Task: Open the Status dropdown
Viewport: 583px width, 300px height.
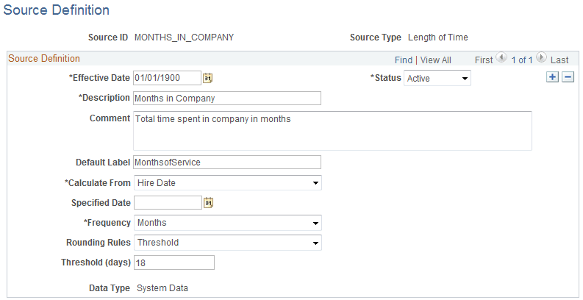Action: click(437, 78)
